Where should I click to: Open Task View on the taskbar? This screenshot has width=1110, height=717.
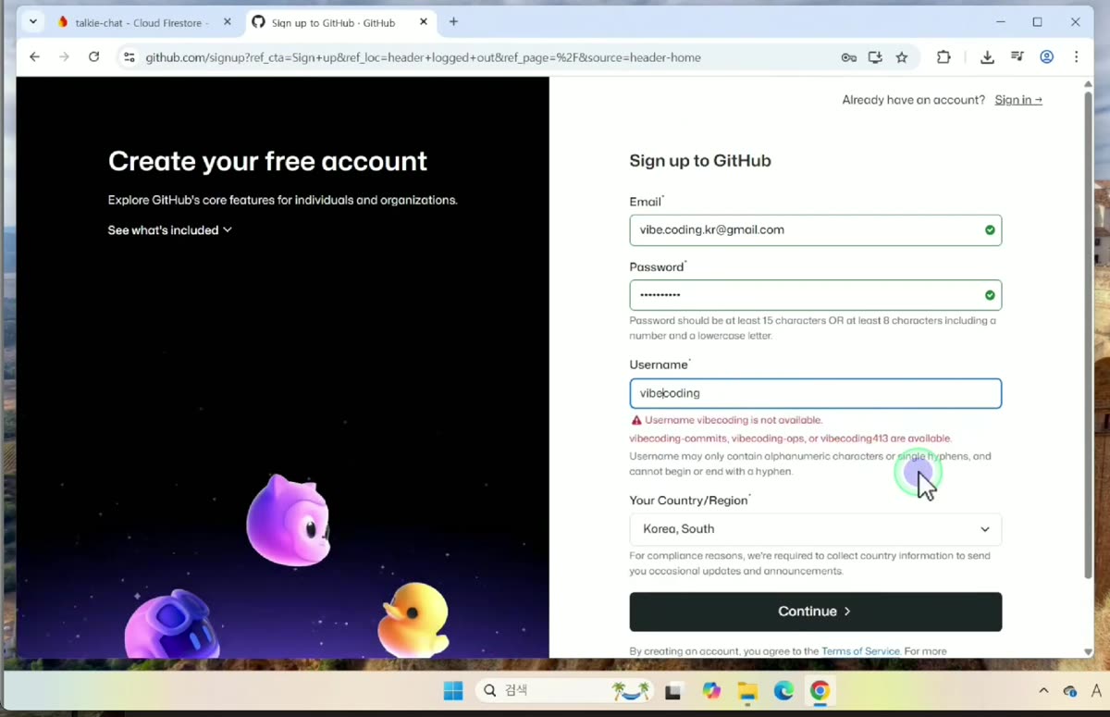click(x=674, y=691)
